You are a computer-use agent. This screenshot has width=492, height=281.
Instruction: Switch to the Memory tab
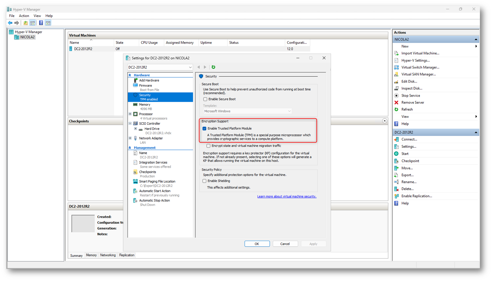point(91,255)
